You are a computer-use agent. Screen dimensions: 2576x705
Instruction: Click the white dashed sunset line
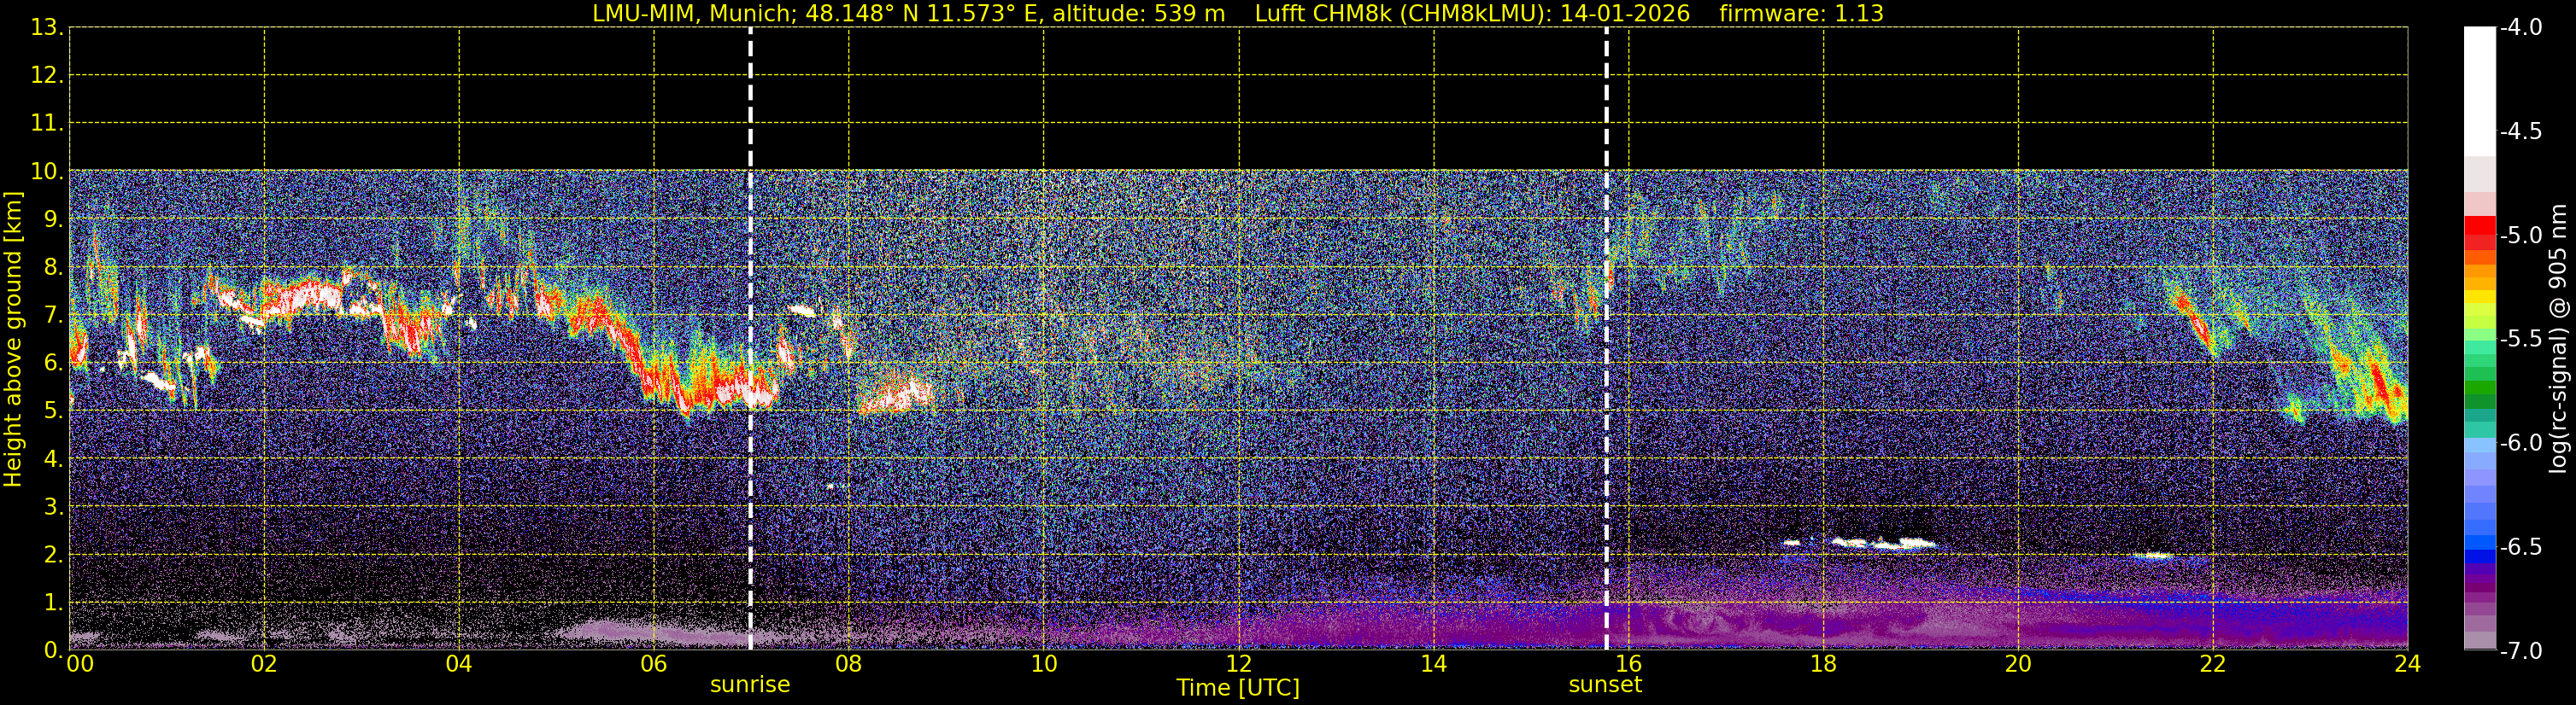pyautogui.click(x=1606, y=339)
